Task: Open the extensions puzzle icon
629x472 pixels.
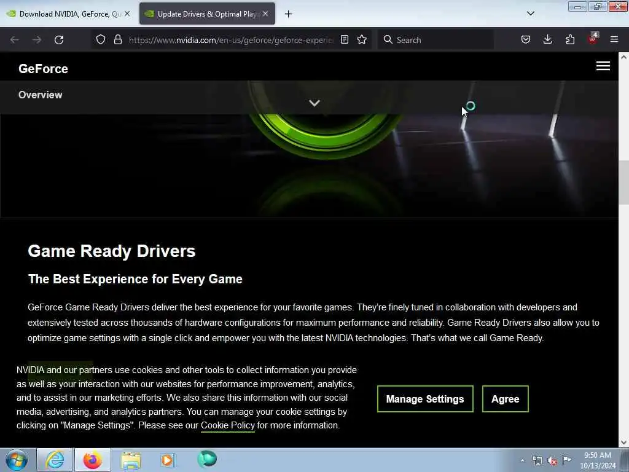Action: (570, 39)
